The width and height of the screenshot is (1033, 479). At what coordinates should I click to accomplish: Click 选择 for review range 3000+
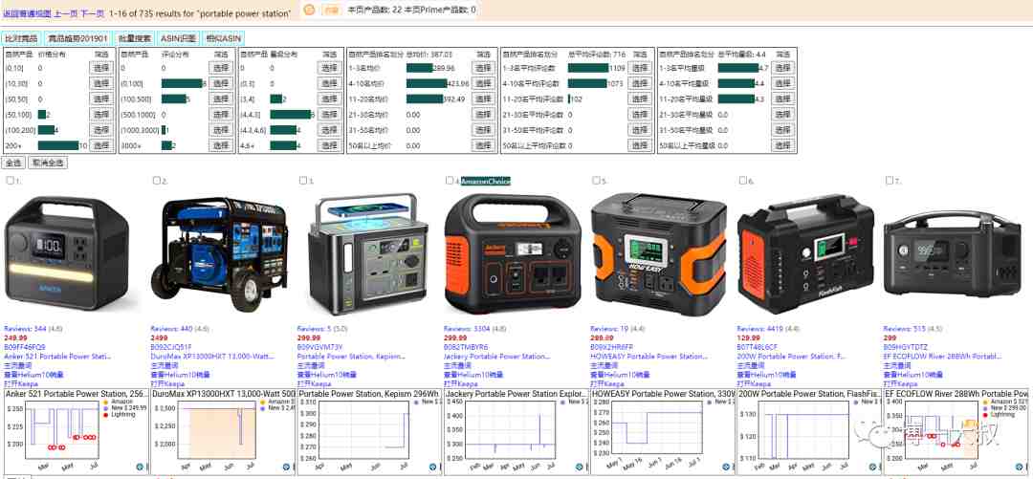pos(221,145)
